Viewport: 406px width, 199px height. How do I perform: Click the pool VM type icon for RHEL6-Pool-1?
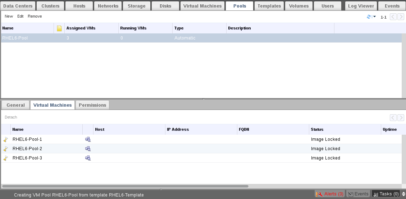point(88,139)
